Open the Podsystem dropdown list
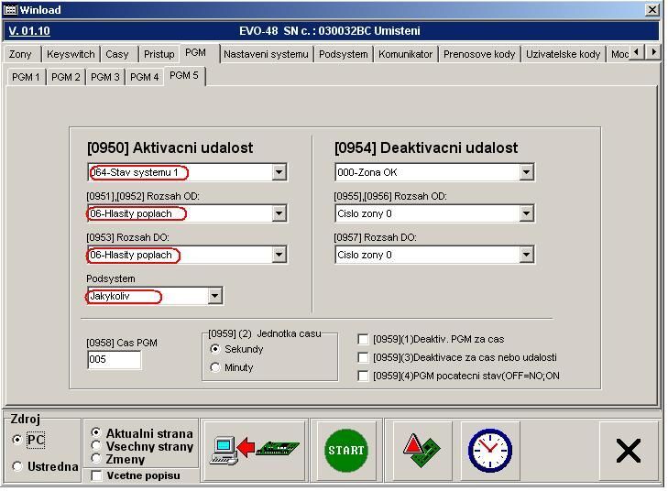668x491 pixels. point(214,296)
